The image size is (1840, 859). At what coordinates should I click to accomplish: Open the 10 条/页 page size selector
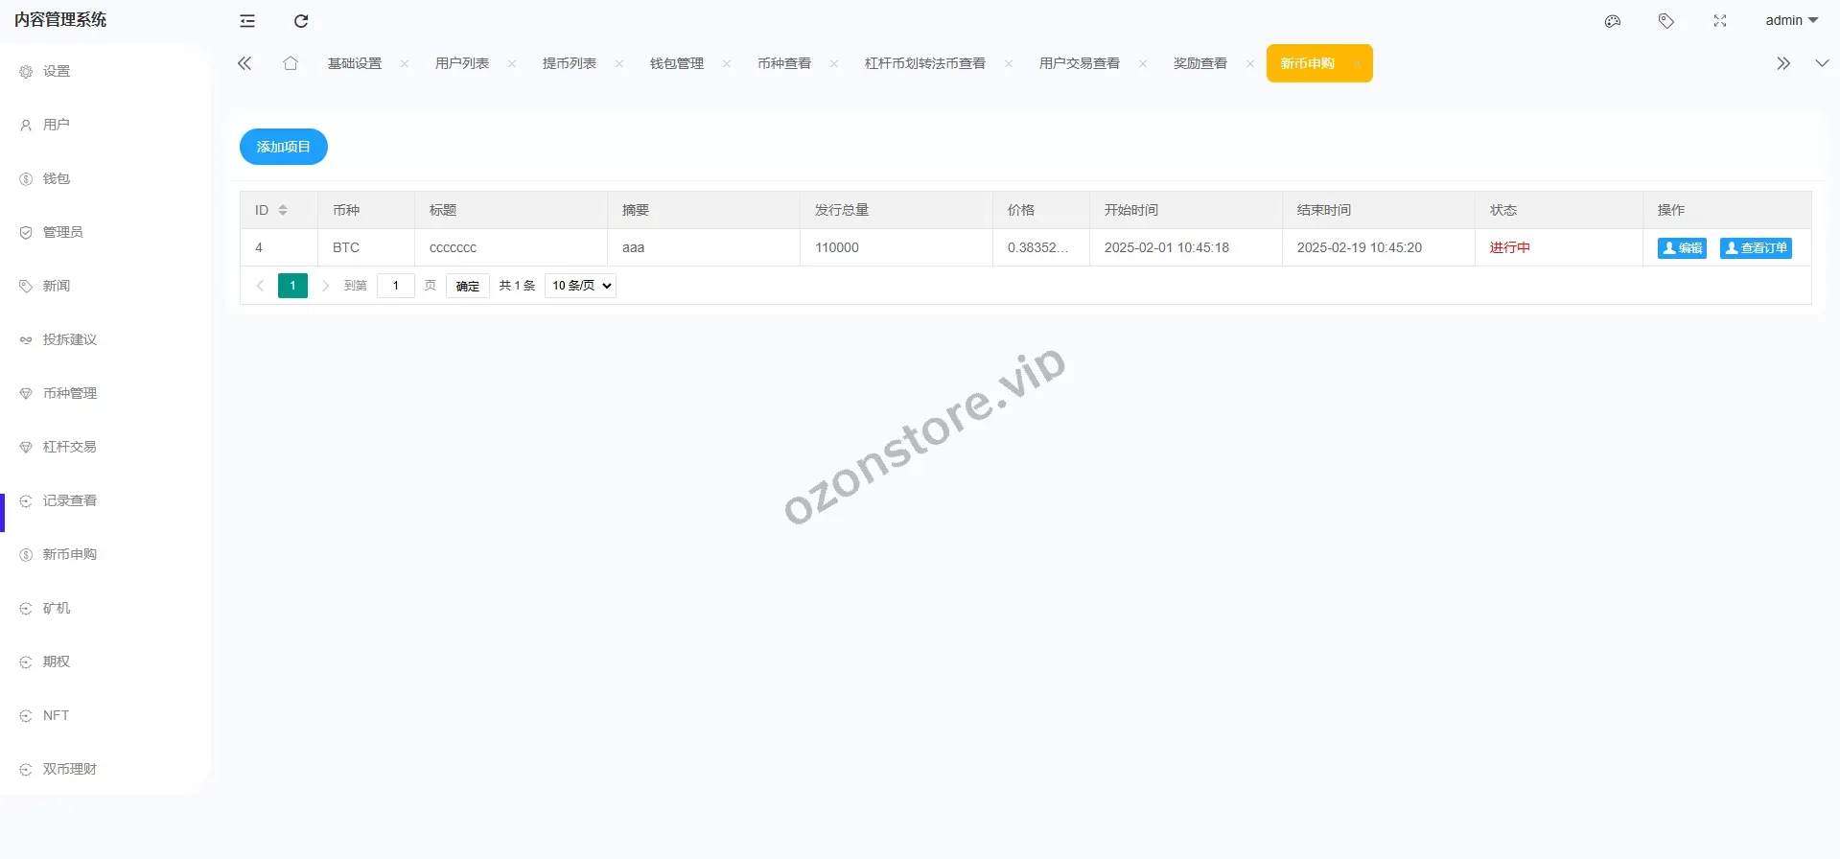pyautogui.click(x=580, y=286)
